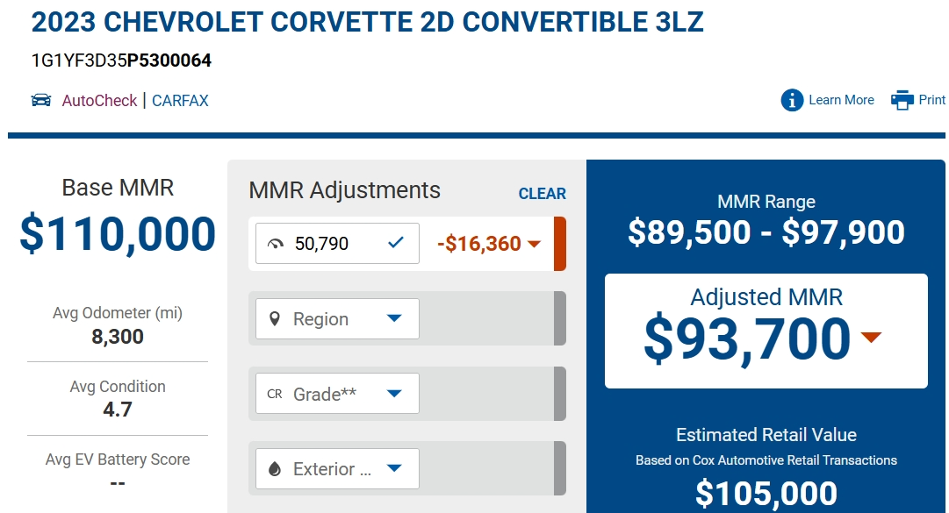Click the CR icon beside Grade

point(275,394)
